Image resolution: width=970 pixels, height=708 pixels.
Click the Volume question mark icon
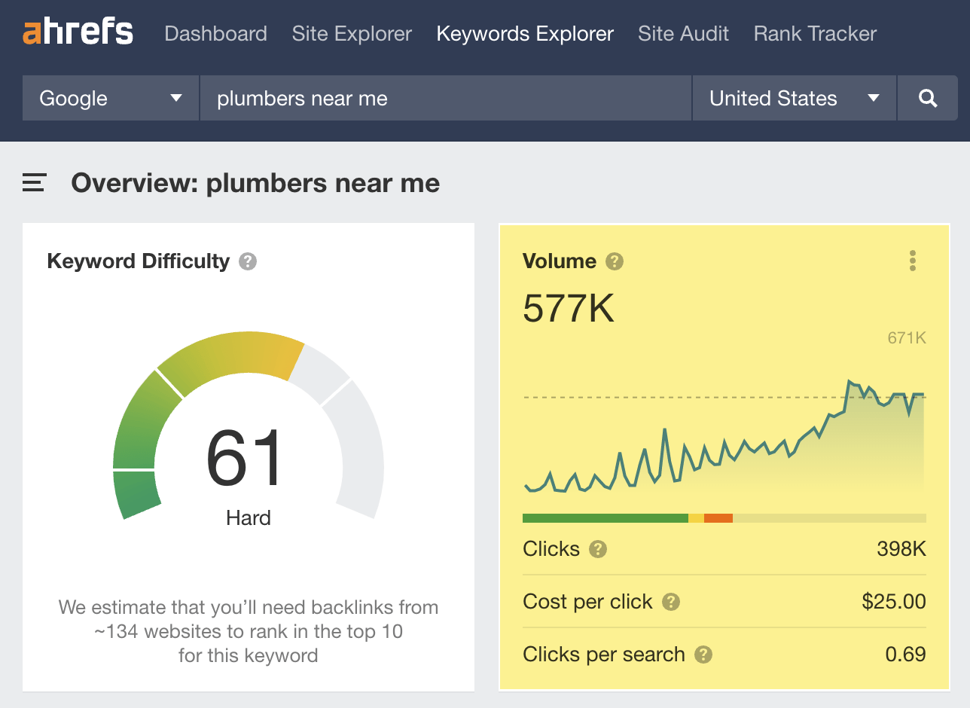tap(614, 261)
